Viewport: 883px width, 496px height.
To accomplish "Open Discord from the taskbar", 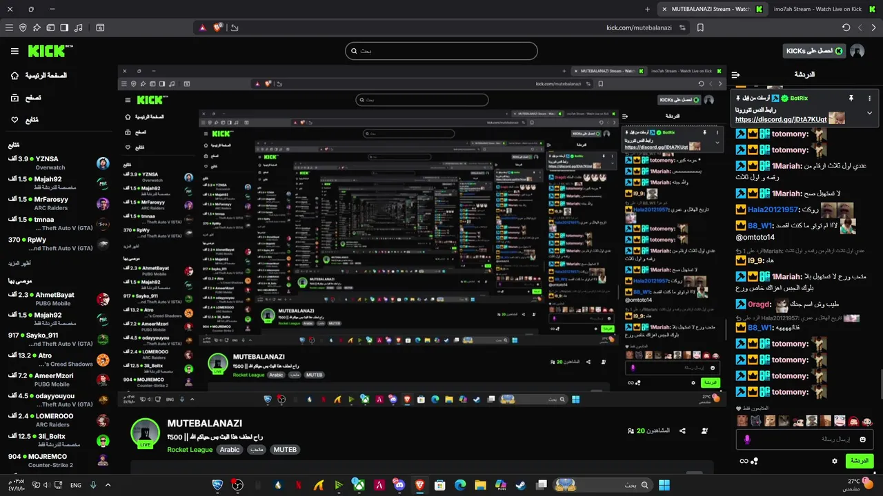I will click(399, 485).
